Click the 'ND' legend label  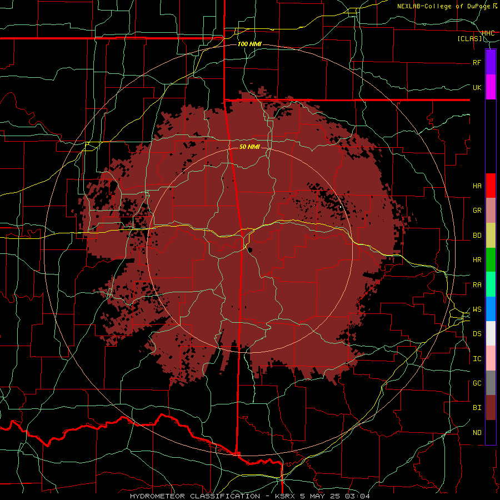pos(477,433)
